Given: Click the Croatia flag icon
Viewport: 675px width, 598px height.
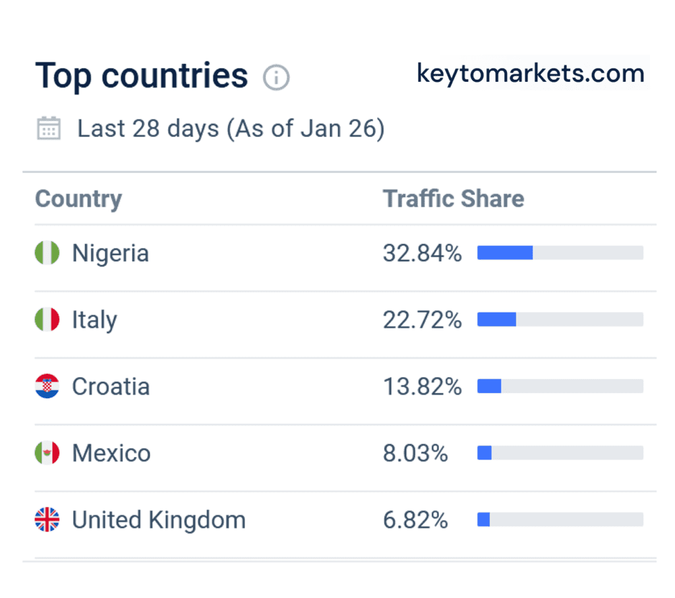Looking at the screenshot, I should pos(47,386).
